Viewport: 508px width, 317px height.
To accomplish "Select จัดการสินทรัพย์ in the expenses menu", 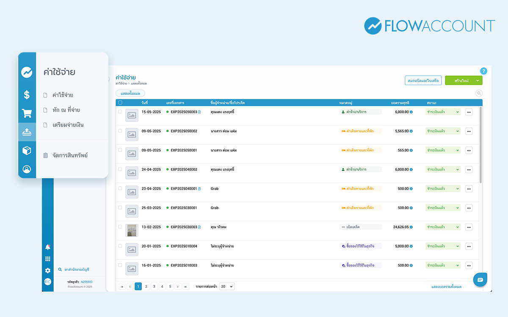I will (x=70, y=156).
